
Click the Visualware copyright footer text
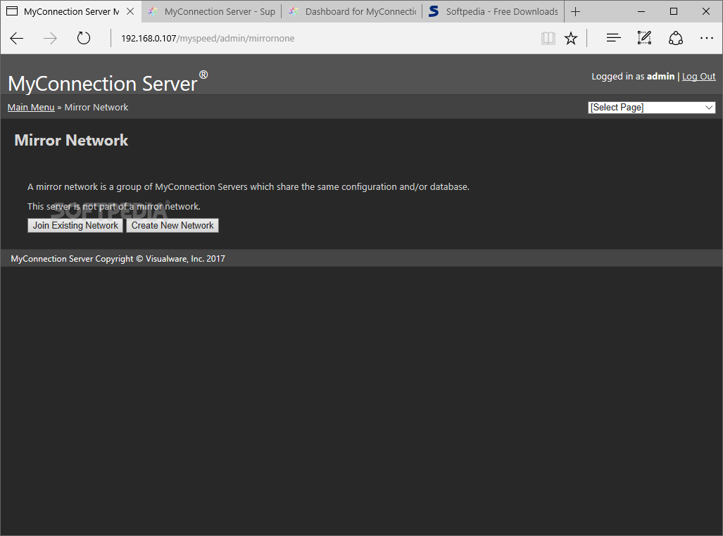[118, 259]
